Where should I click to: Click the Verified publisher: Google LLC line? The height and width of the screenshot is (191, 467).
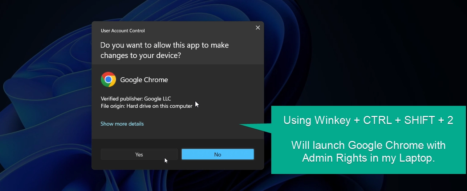tap(136, 99)
